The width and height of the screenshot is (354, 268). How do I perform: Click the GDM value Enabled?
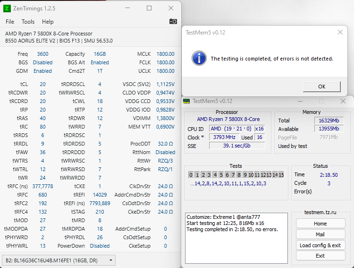[x=42, y=71]
